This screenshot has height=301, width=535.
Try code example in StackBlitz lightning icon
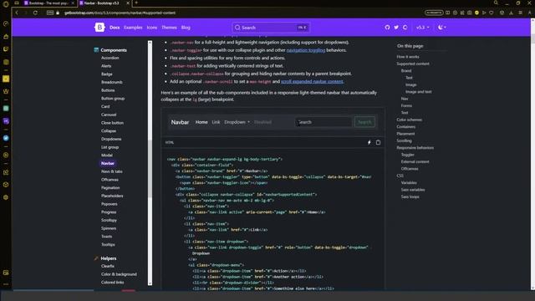click(369, 142)
